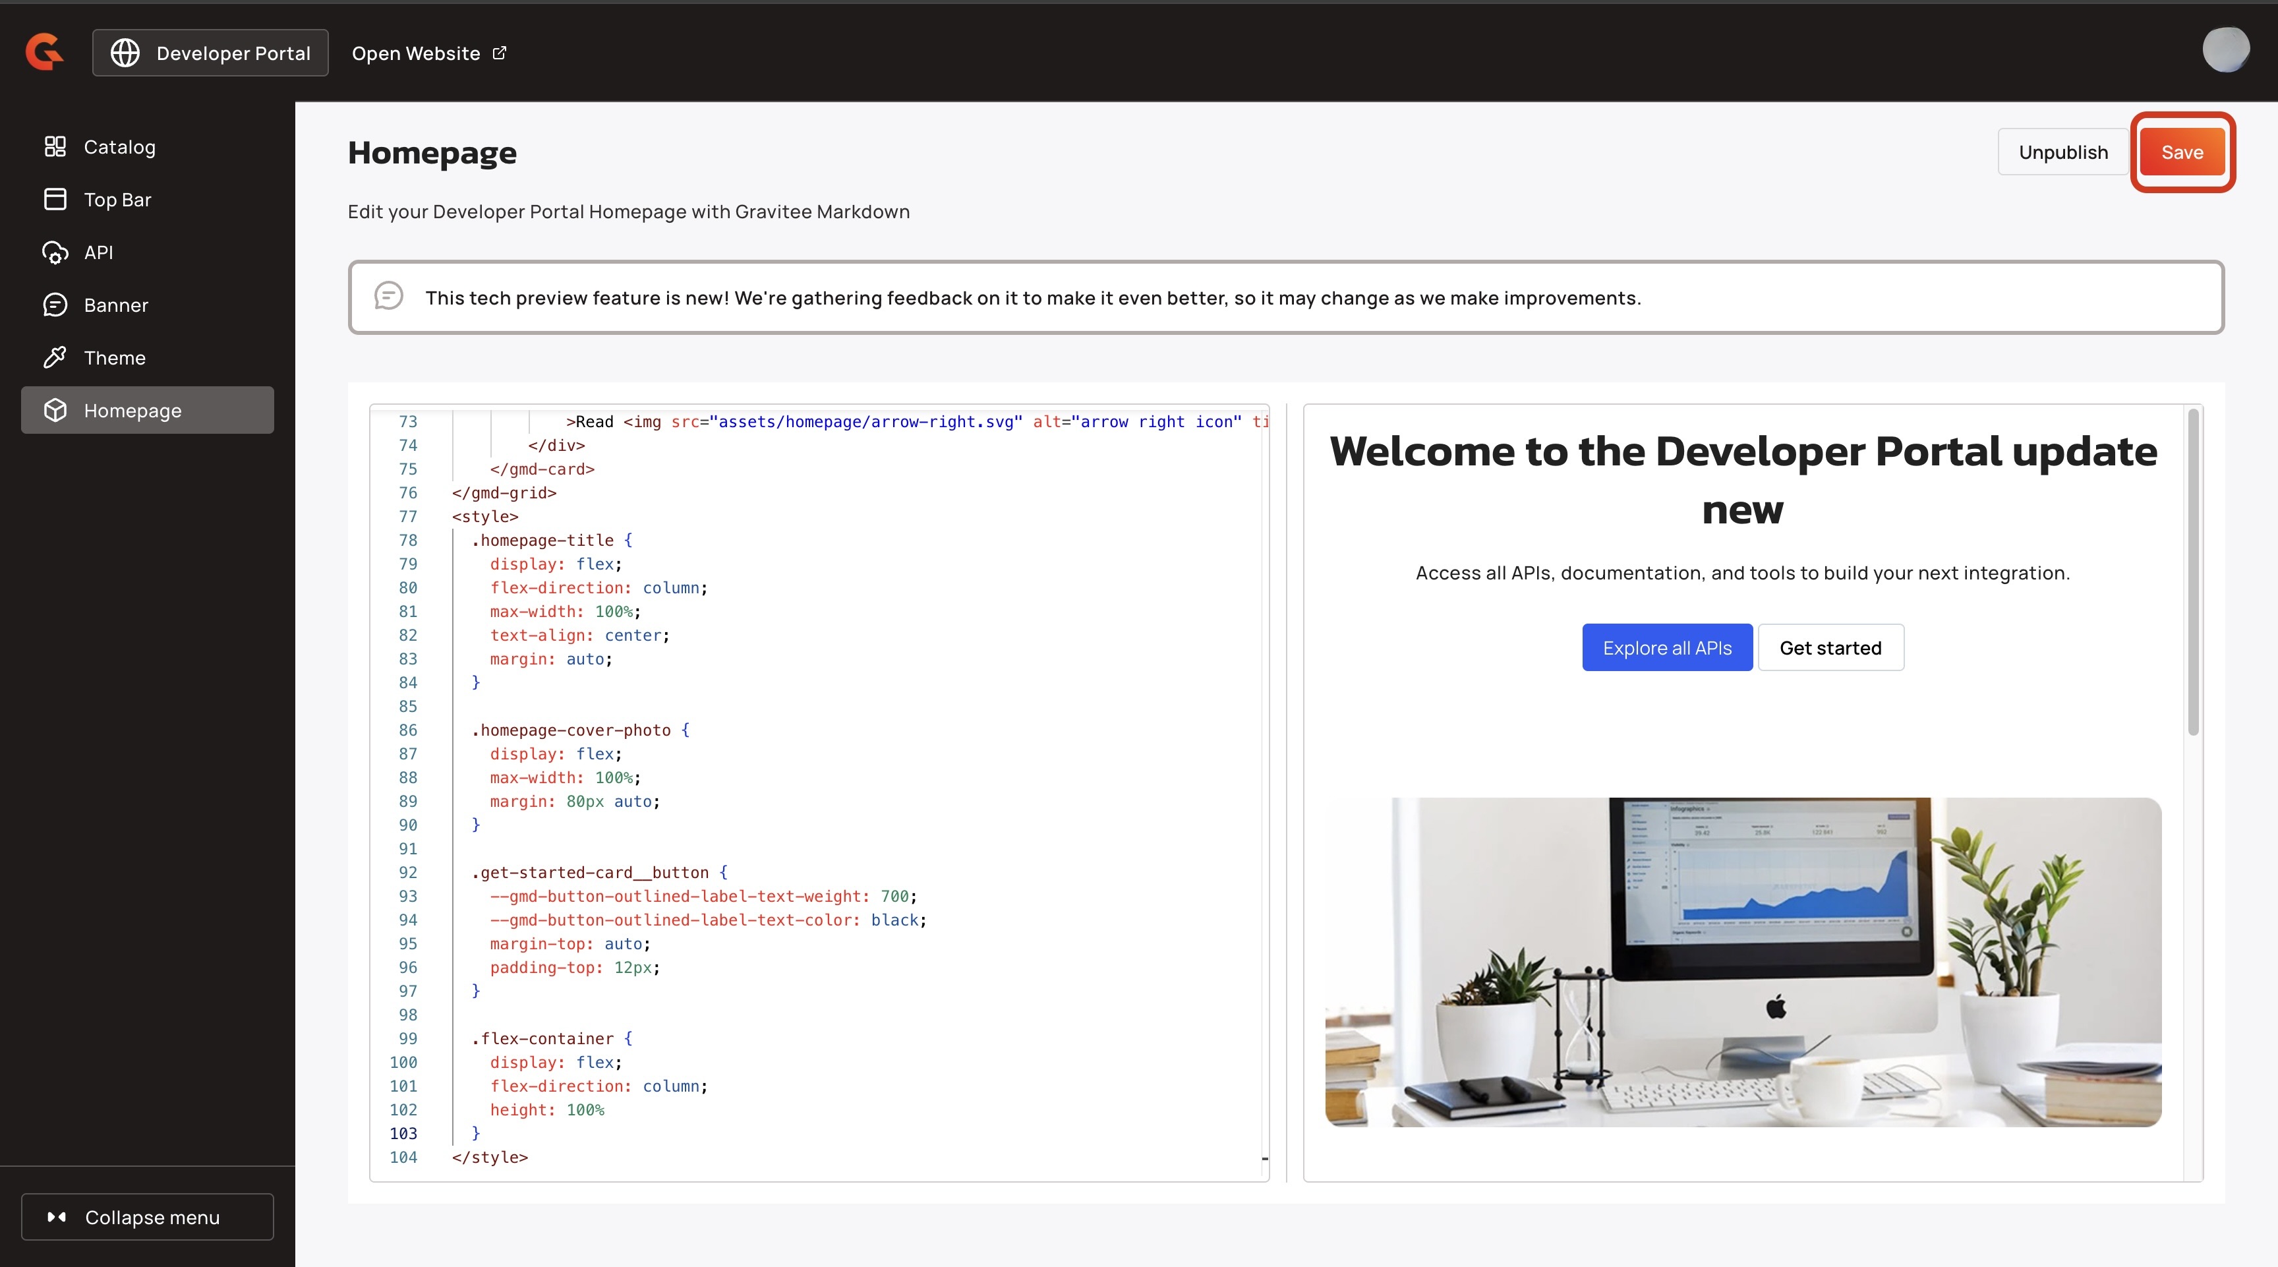Click the Banner speech bubble icon
Image resolution: width=2278 pixels, height=1267 pixels.
click(x=55, y=305)
